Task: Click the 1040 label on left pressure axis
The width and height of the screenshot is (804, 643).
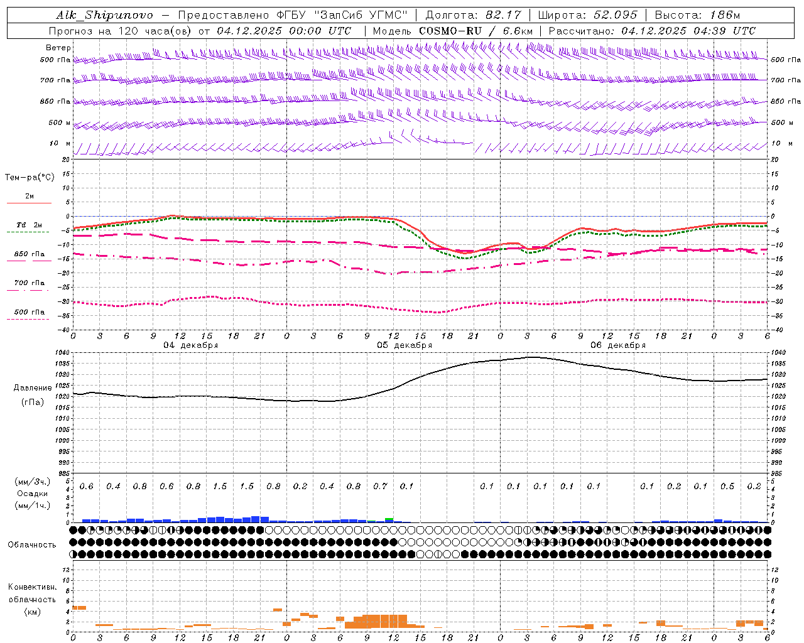Action: (x=63, y=353)
